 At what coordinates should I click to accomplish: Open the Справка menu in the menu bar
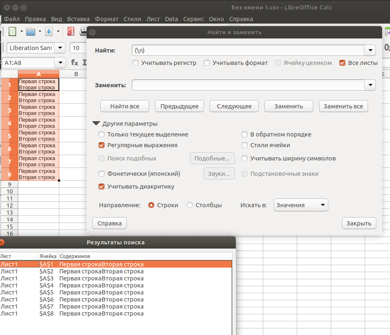pyautogui.click(x=241, y=19)
